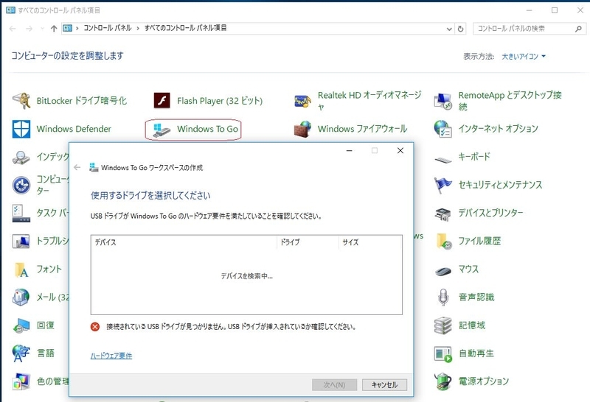Open メール (32 bit) icon
Image resolution: width=590 pixels, height=402 pixels.
pyautogui.click(x=21, y=297)
